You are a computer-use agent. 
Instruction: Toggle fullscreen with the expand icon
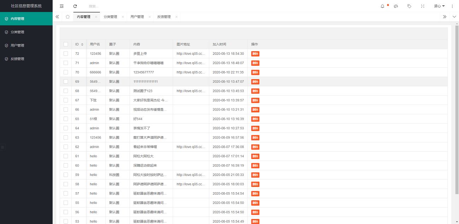[423, 6]
